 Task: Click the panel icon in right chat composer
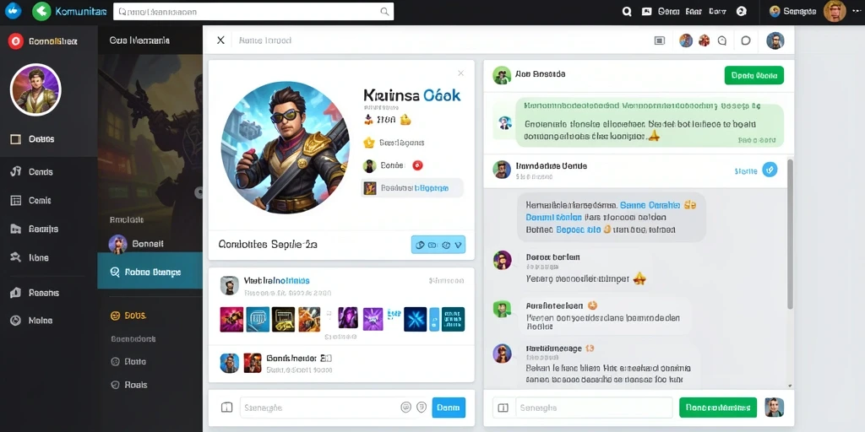click(x=503, y=408)
